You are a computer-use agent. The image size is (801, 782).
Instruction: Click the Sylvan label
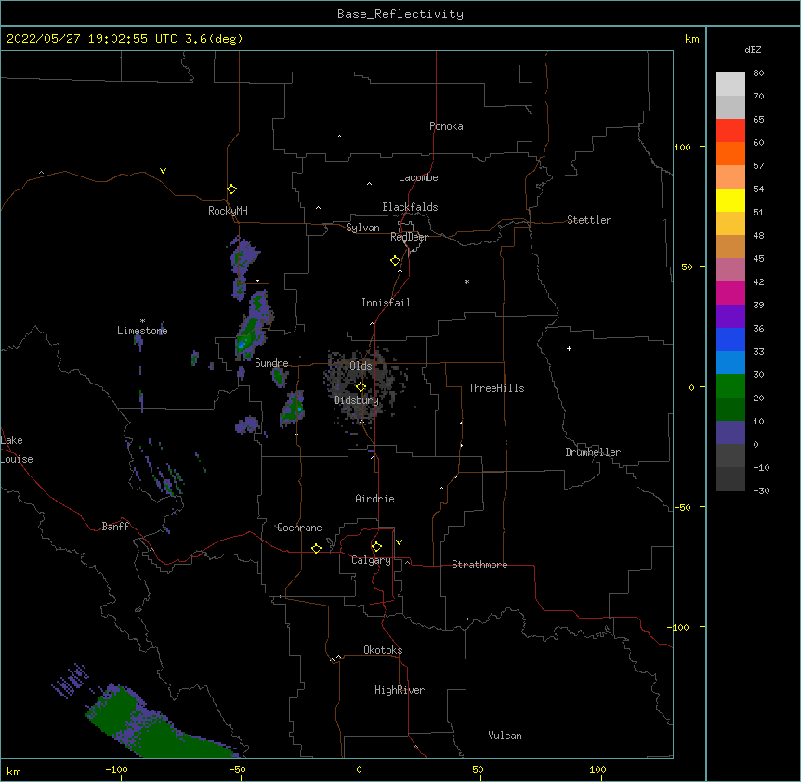tap(362, 228)
